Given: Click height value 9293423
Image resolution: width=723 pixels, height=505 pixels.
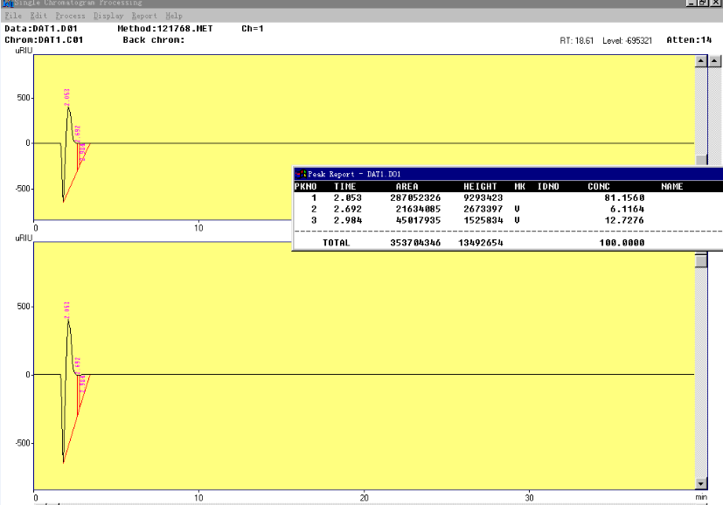Looking at the screenshot, I should point(483,197).
